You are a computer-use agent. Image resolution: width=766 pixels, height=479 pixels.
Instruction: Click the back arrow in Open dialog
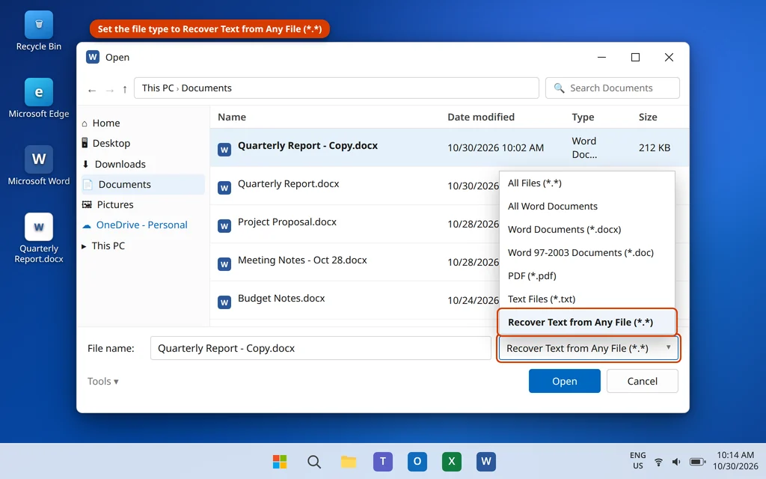click(92, 90)
